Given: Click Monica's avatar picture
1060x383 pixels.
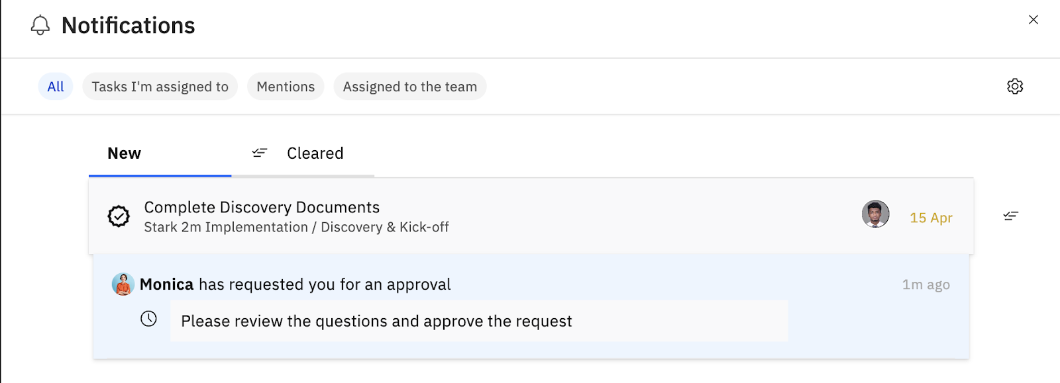Looking at the screenshot, I should coord(123,284).
